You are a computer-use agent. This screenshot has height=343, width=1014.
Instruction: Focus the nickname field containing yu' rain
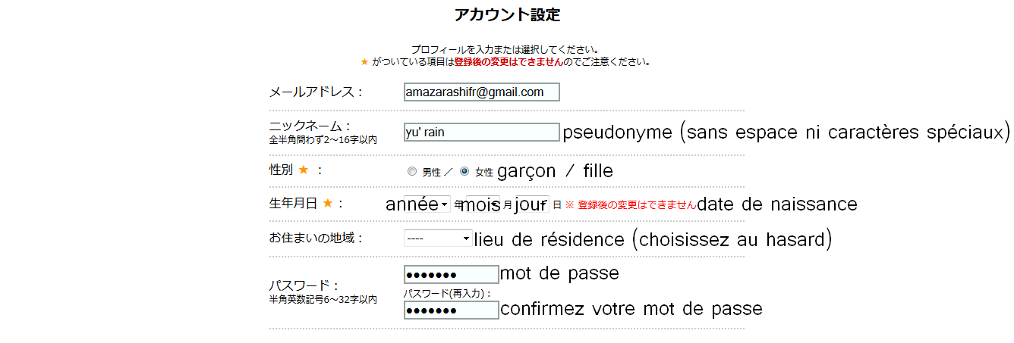(x=481, y=133)
